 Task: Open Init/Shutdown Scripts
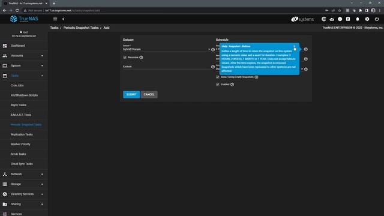[x=24, y=95]
